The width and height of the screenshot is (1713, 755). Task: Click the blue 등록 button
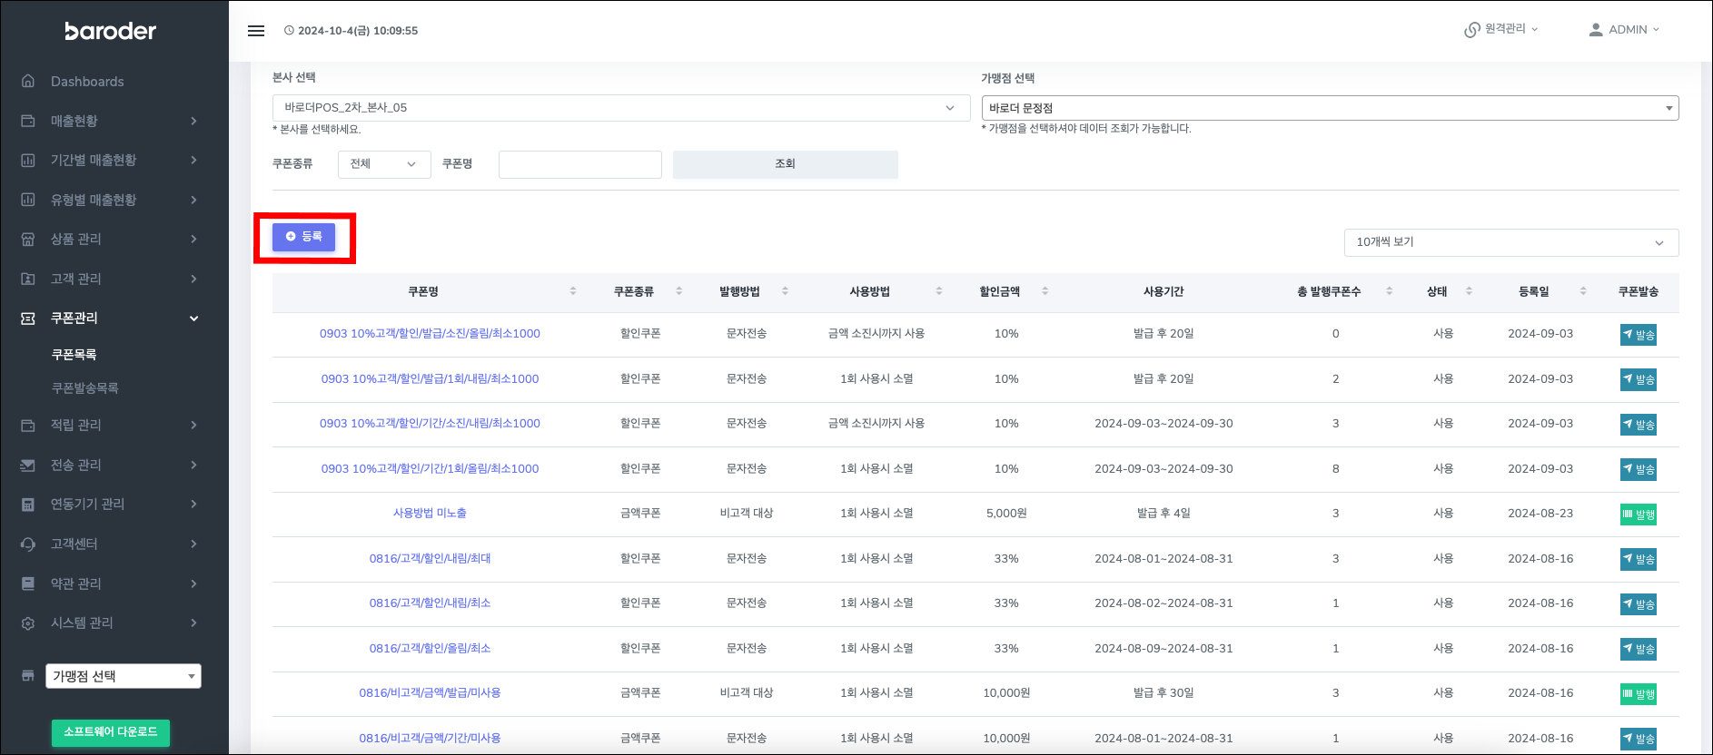pyautogui.click(x=304, y=237)
